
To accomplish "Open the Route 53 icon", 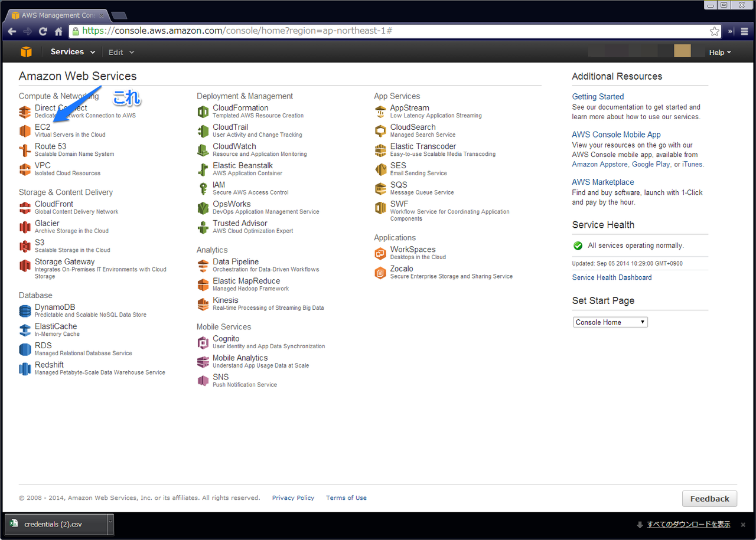I will [x=25, y=150].
